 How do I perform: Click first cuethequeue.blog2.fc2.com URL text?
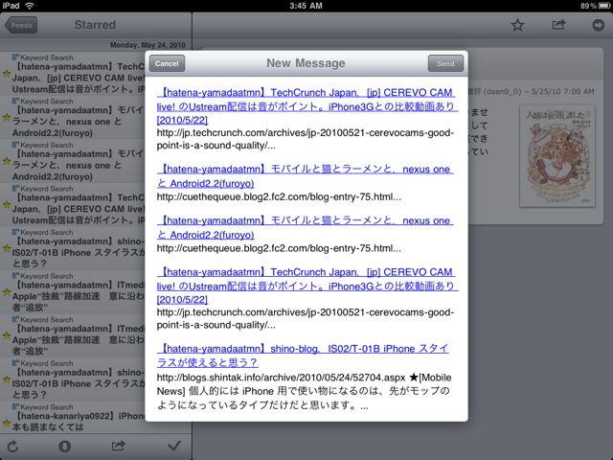point(279,196)
